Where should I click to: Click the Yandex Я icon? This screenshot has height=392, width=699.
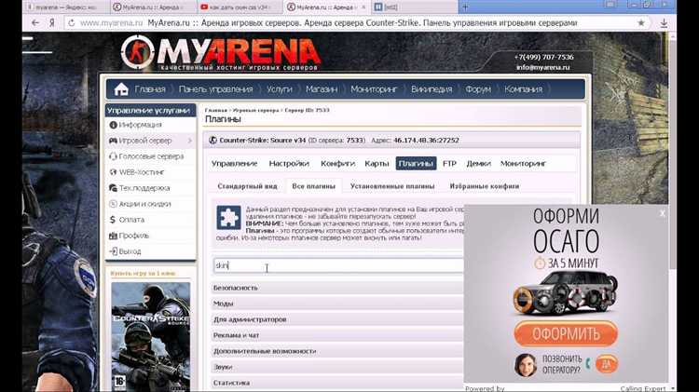pyautogui.click(x=52, y=22)
